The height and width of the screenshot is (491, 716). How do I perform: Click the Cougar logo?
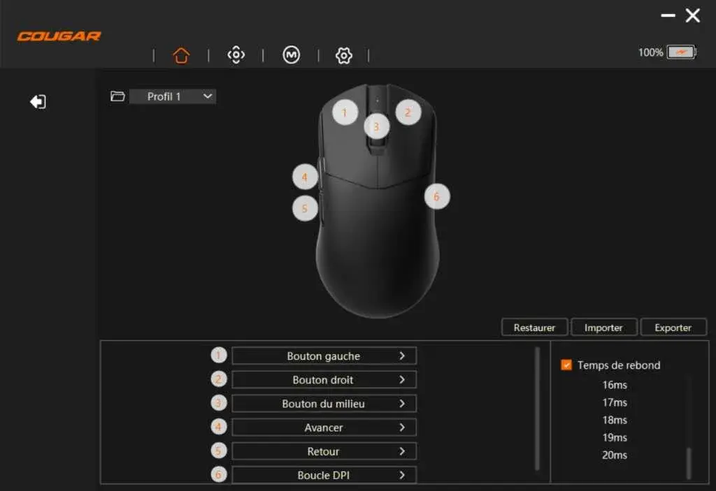(x=59, y=36)
